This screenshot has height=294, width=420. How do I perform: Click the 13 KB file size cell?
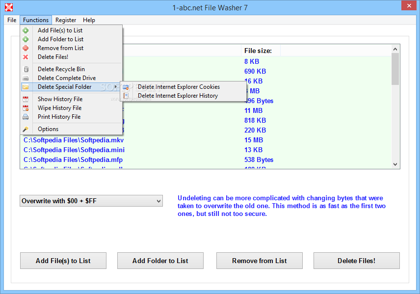(x=253, y=150)
